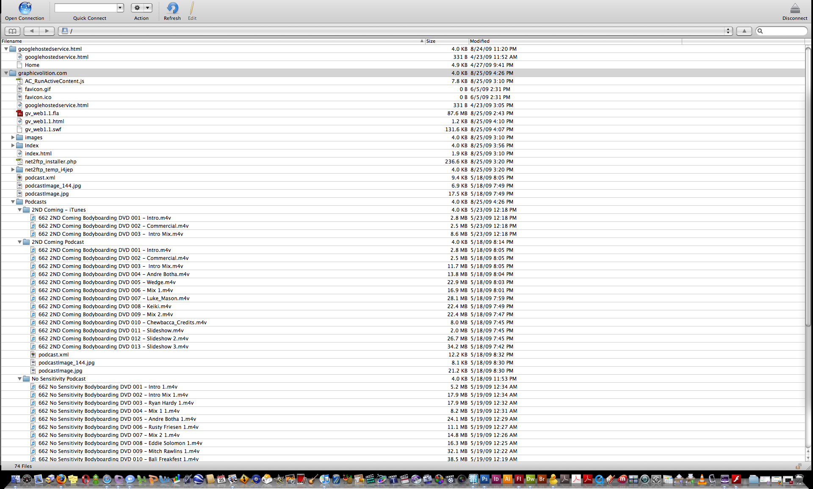The height and width of the screenshot is (489, 813).
Task: Open the Action gear menu
Action: click(141, 8)
